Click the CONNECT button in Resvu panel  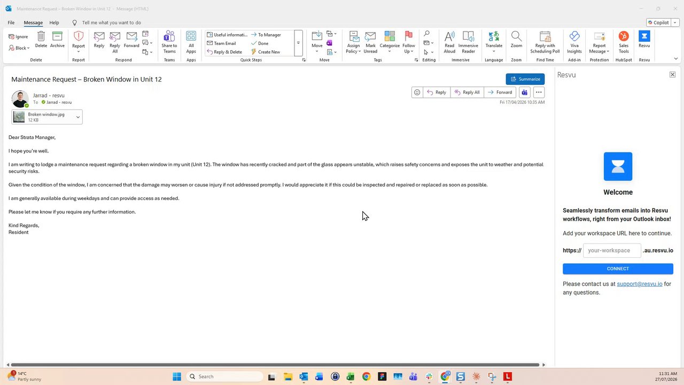click(618, 268)
